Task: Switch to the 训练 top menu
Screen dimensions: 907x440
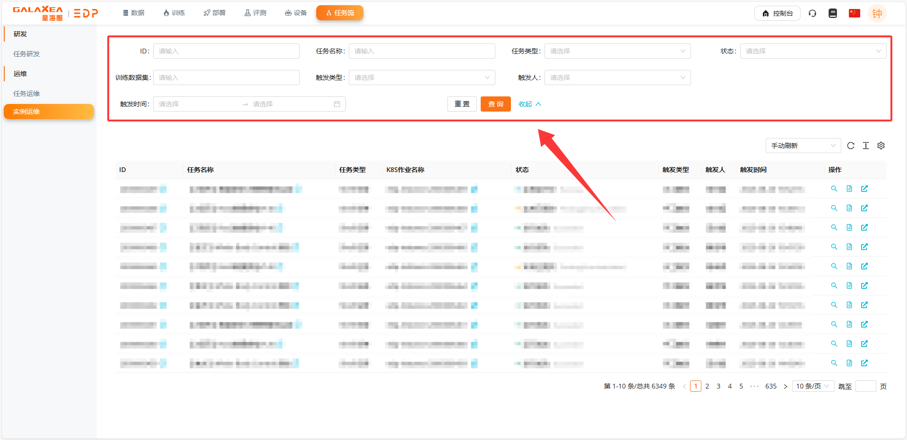Action: coord(174,13)
